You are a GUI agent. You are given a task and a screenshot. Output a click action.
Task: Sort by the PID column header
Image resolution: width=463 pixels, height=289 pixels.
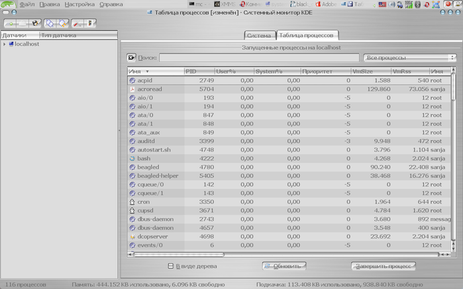[x=199, y=71]
